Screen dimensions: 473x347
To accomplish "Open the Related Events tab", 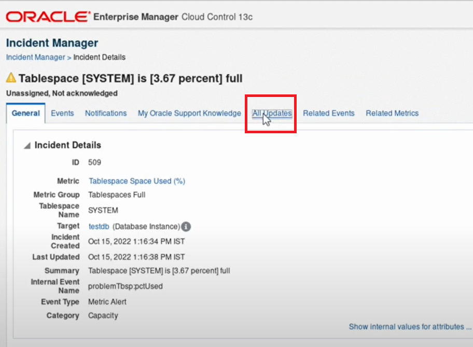I will tap(329, 113).
